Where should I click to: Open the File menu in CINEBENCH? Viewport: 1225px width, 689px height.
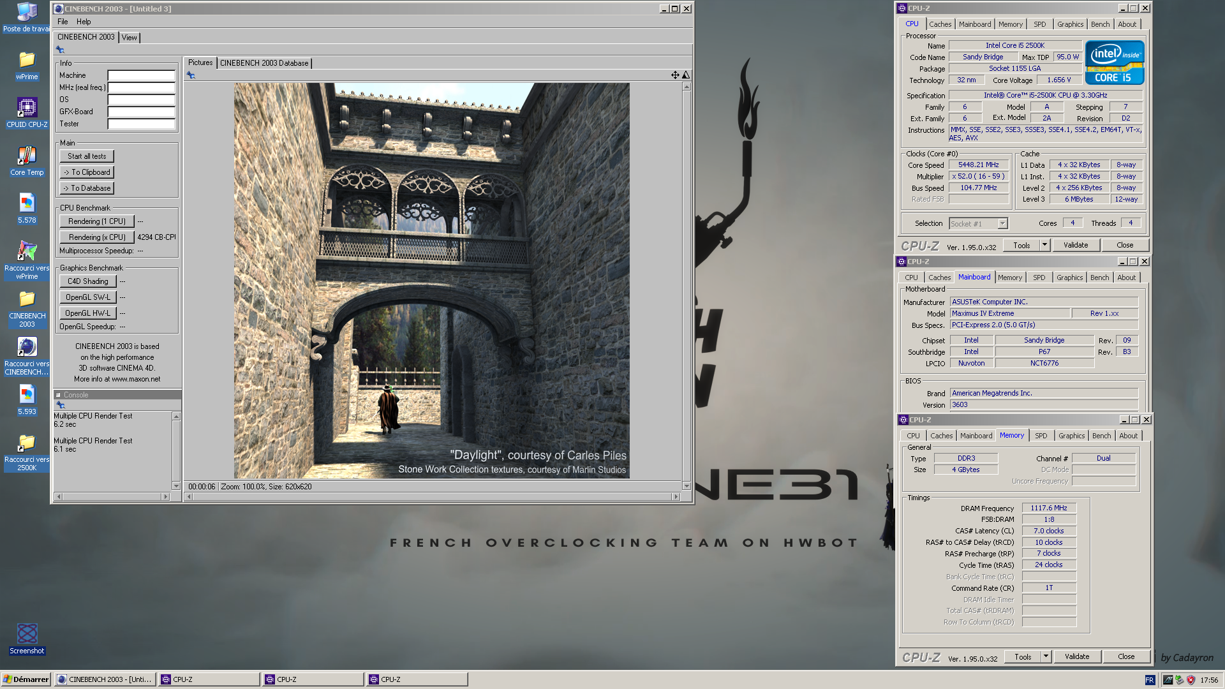pos(63,22)
